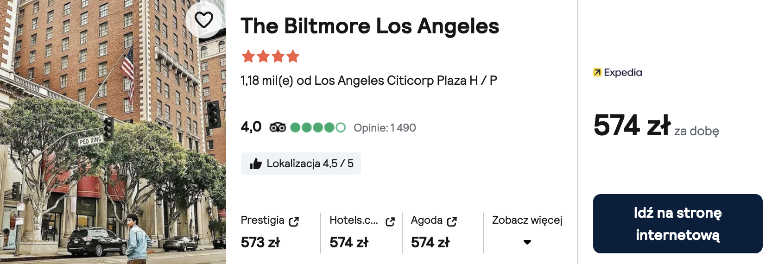Save hotel with the heart icon
Viewport: 772px width, 264px height.
[x=204, y=20]
